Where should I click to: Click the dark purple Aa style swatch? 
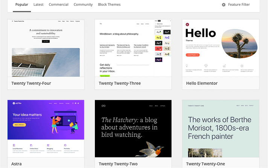tap(158, 60)
